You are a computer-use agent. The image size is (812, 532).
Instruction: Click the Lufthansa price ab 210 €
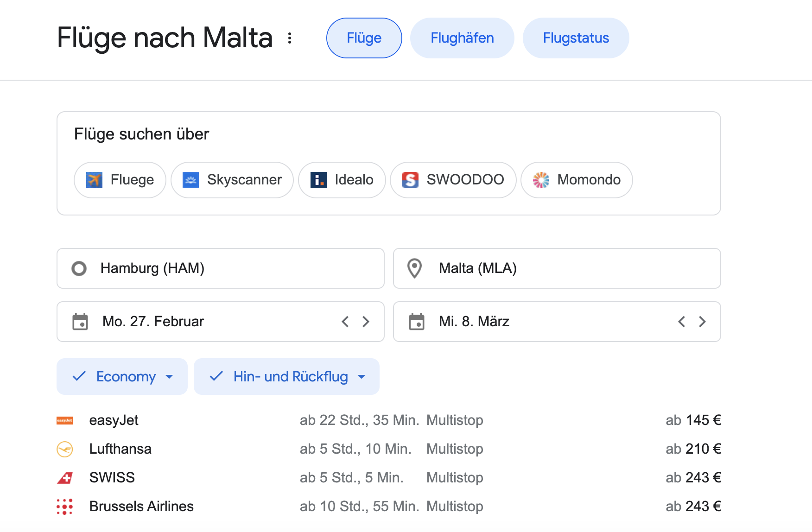693,449
